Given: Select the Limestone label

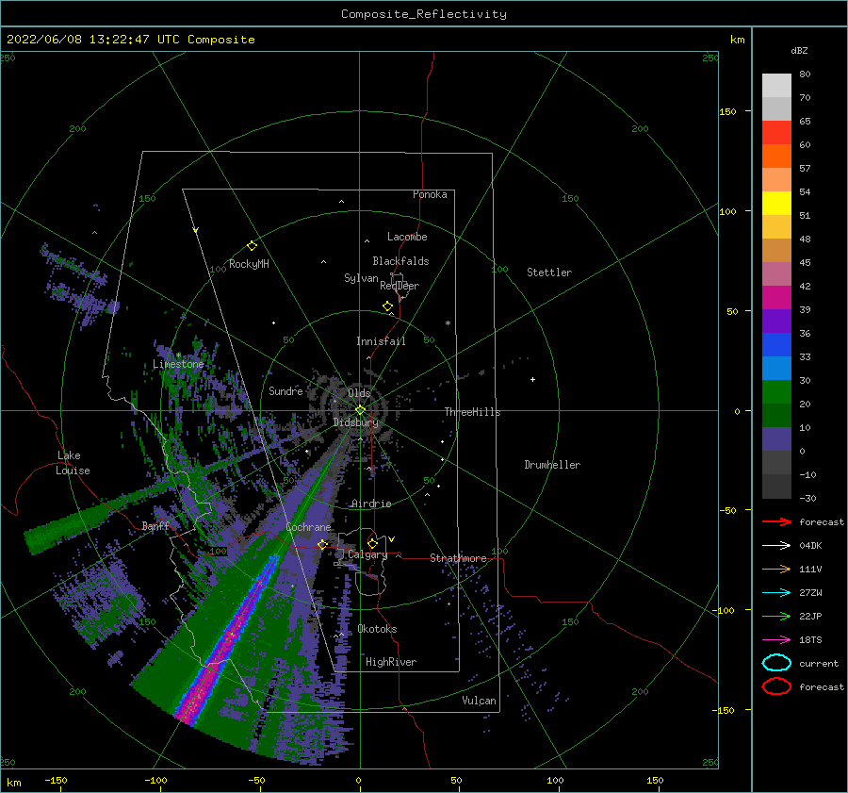Looking at the screenshot, I should point(178,364).
